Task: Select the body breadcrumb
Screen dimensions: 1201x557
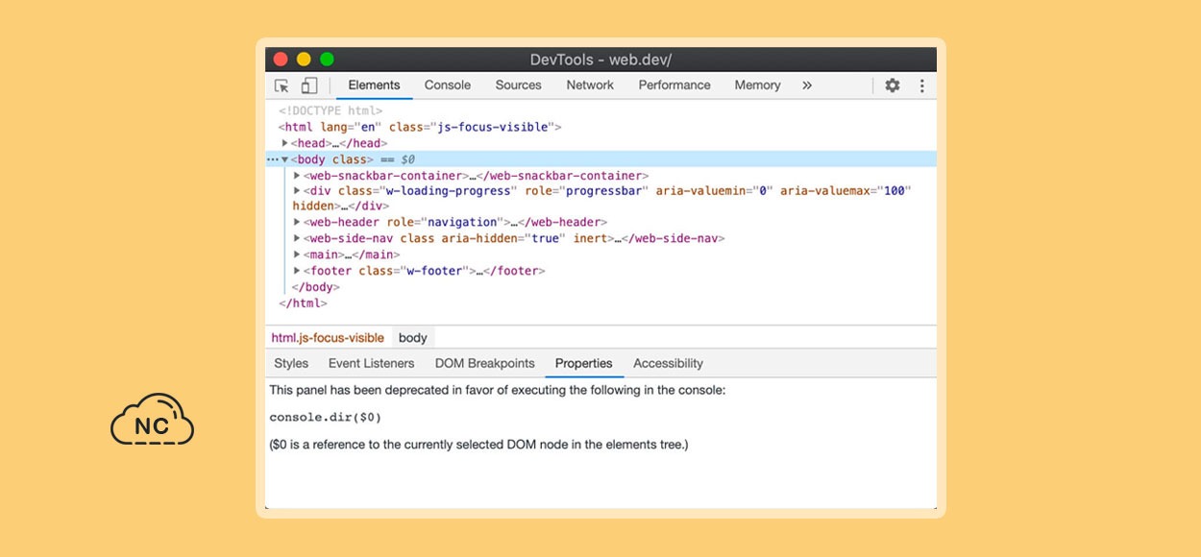Action: (413, 338)
